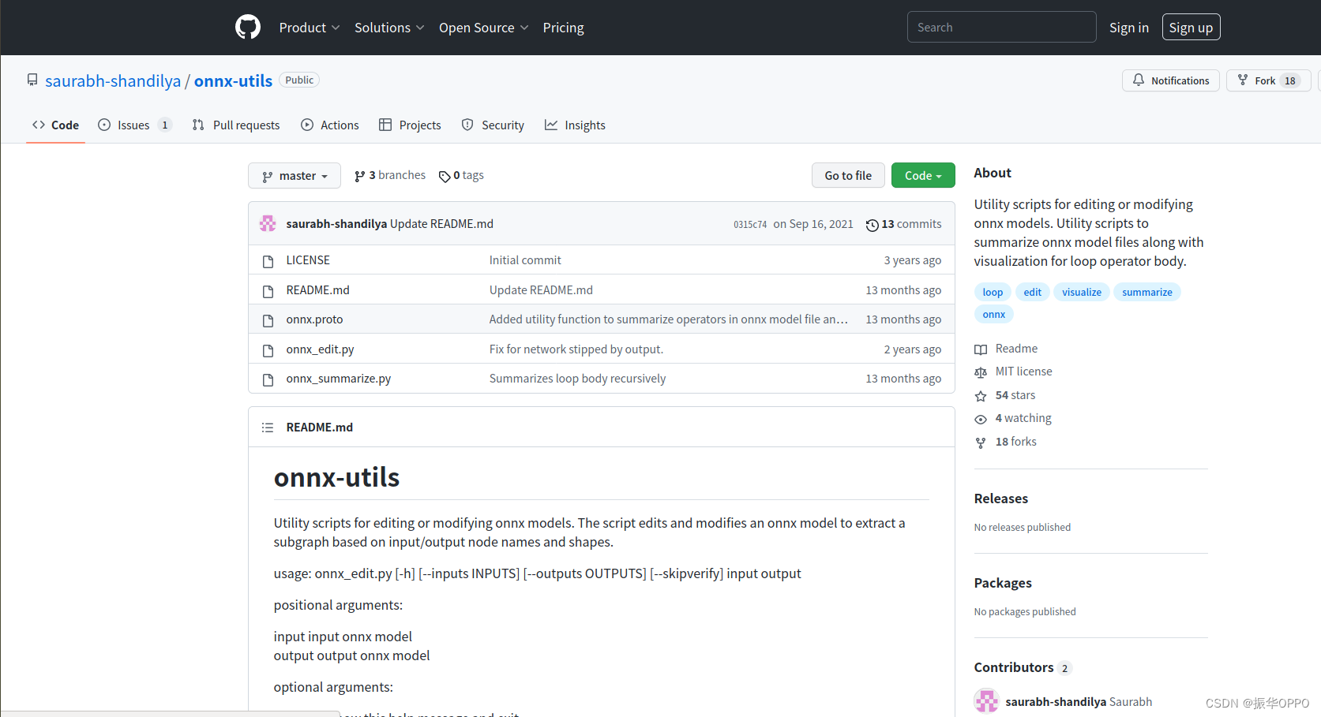
Task: Click the file icon next to LICENSE
Action: coord(268,261)
